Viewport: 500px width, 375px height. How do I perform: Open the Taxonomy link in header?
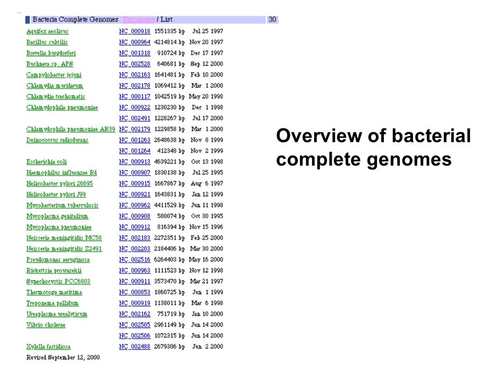[x=139, y=19]
